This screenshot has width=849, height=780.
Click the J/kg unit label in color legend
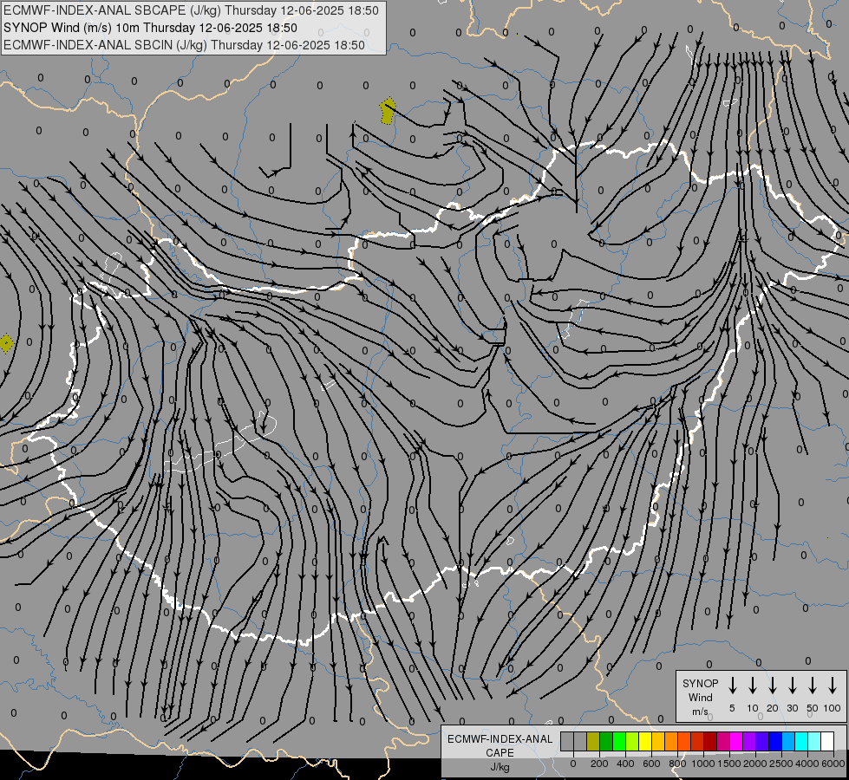500,767
